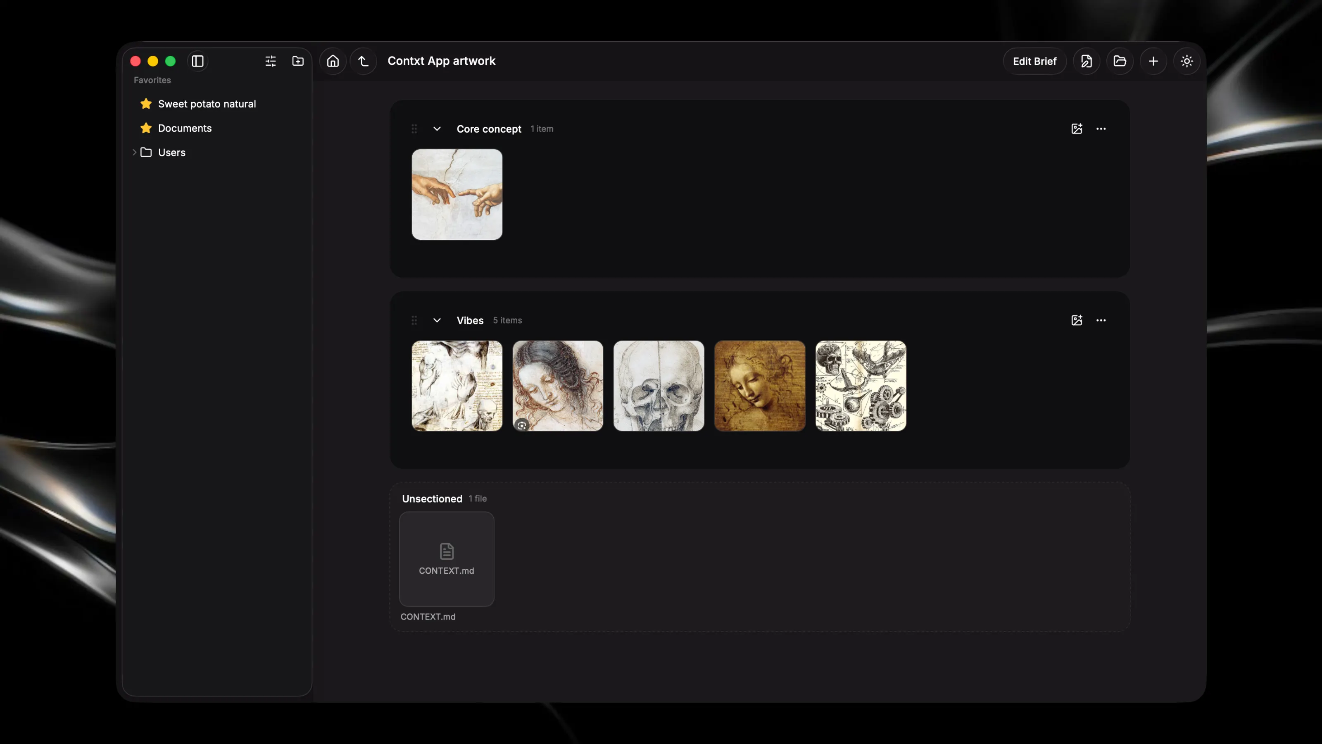The width and height of the screenshot is (1322, 744).
Task: Click the Unsectioned heading
Action: tap(432, 498)
